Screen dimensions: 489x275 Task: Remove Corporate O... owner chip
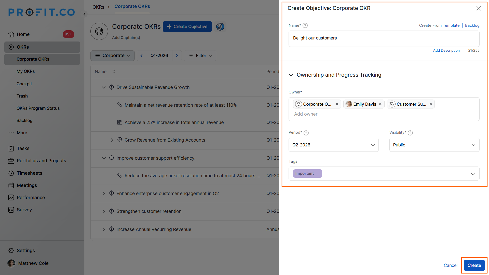pyautogui.click(x=337, y=104)
